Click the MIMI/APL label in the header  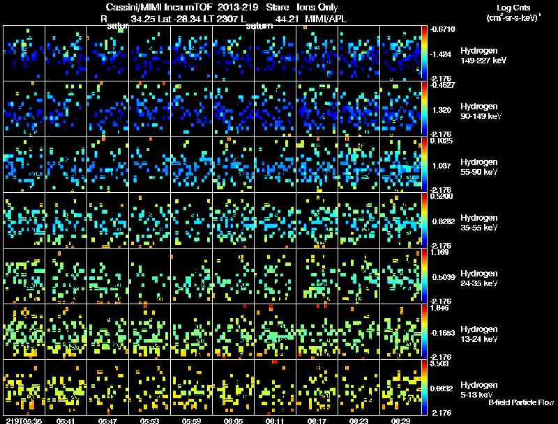(x=326, y=19)
